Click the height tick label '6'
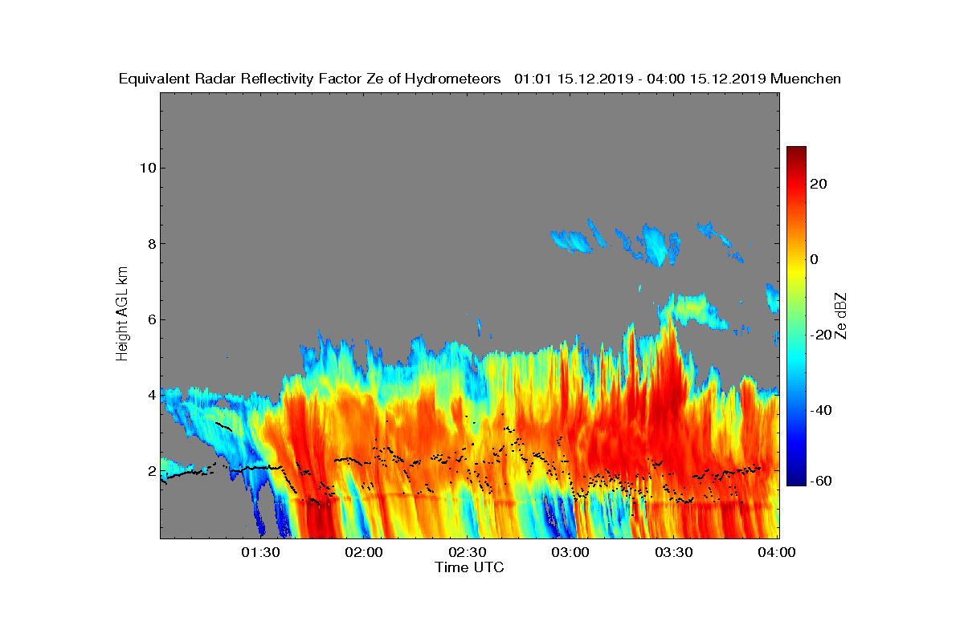Viewport: 964px width, 642px height. tap(150, 319)
